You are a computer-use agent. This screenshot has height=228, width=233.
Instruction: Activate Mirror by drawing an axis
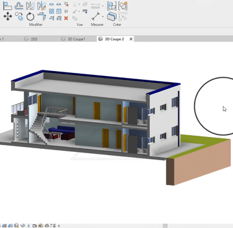point(42,6)
